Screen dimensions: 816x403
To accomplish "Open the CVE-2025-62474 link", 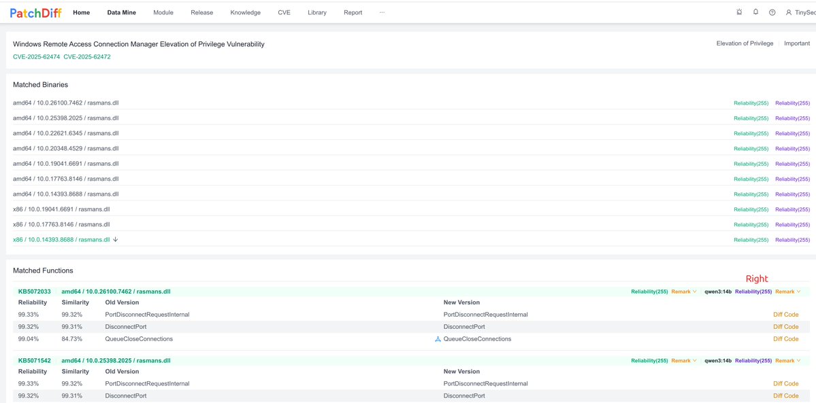I will tap(37, 56).
